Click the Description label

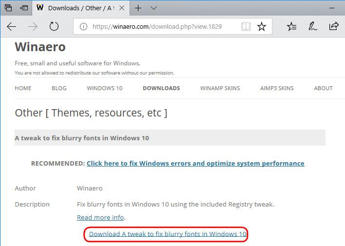pos(32,205)
